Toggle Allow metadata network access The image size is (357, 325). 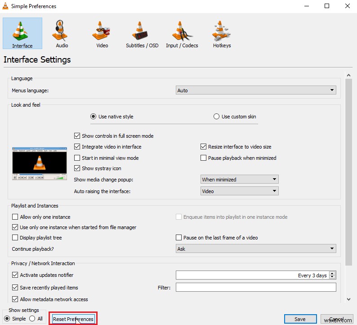pyautogui.click(x=50, y=299)
